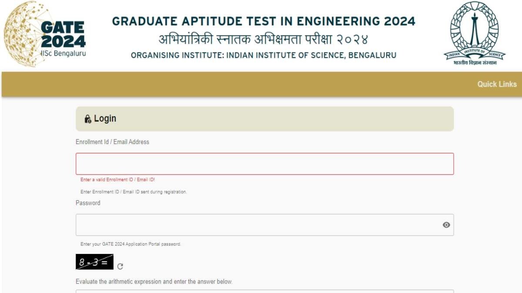The image size is (522, 293).
Task: Click the 'sent during registration' hint text
Action: pos(134,192)
